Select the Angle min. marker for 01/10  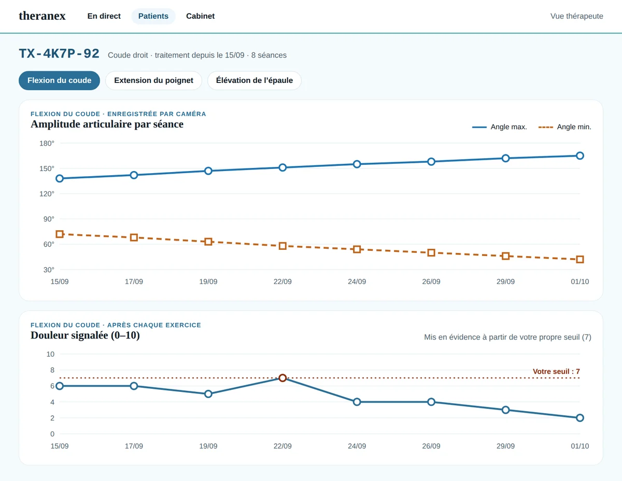[x=580, y=259]
